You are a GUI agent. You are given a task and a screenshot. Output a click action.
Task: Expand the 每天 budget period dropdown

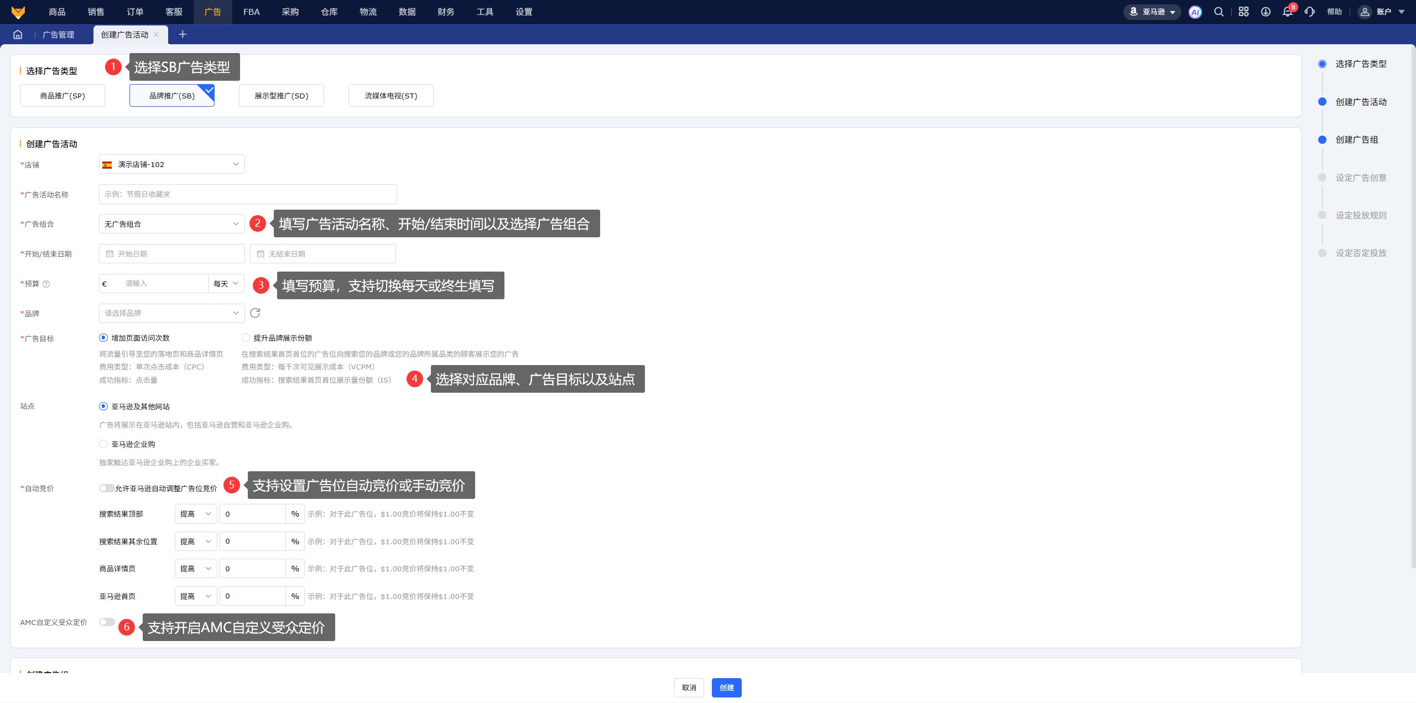coord(226,284)
